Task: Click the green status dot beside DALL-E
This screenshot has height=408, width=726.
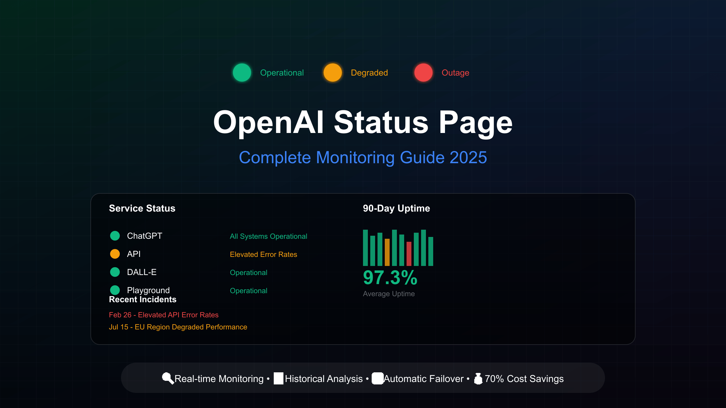Action: coord(115,272)
